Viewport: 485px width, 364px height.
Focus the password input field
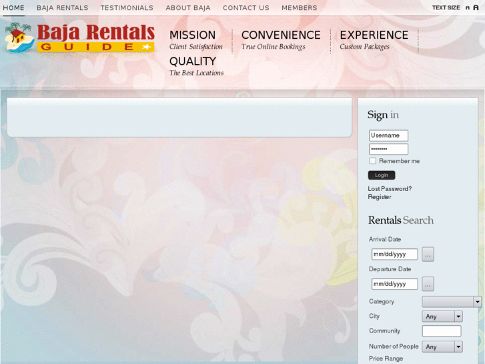(x=388, y=149)
